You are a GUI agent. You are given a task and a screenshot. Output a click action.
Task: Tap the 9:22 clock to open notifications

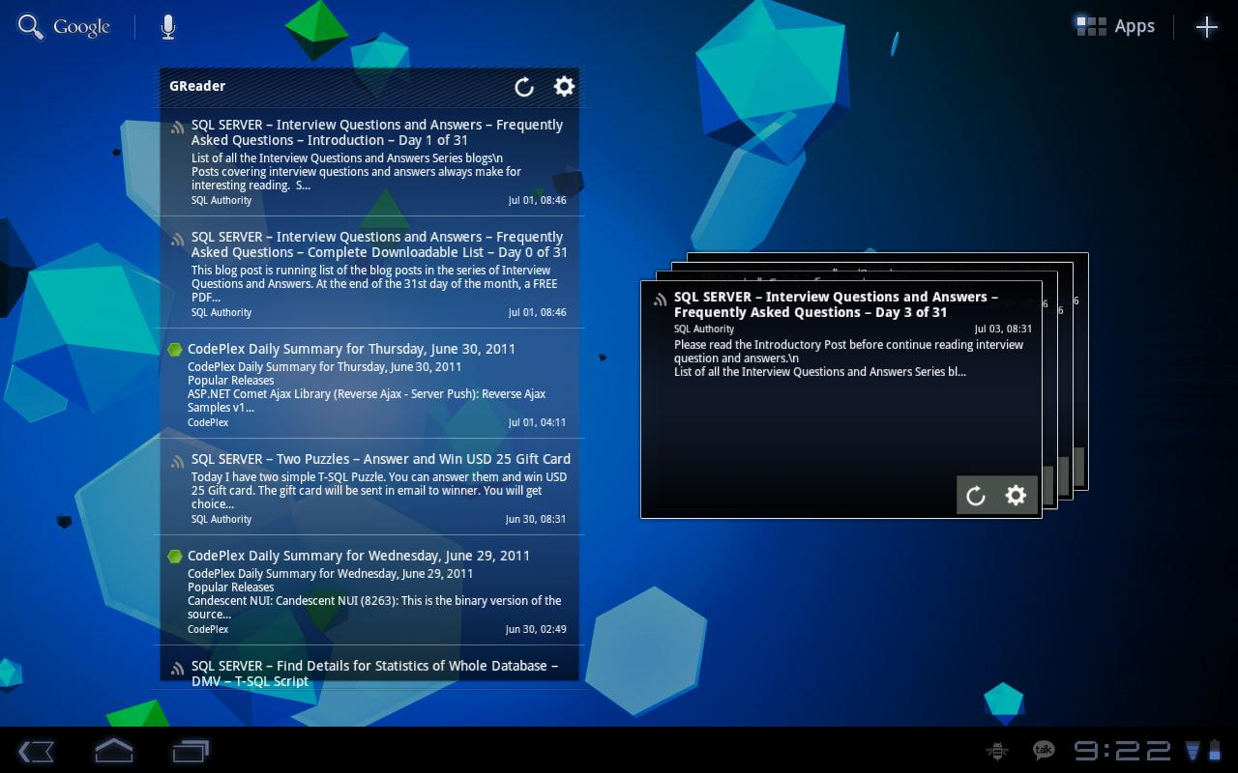(x=1122, y=750)
